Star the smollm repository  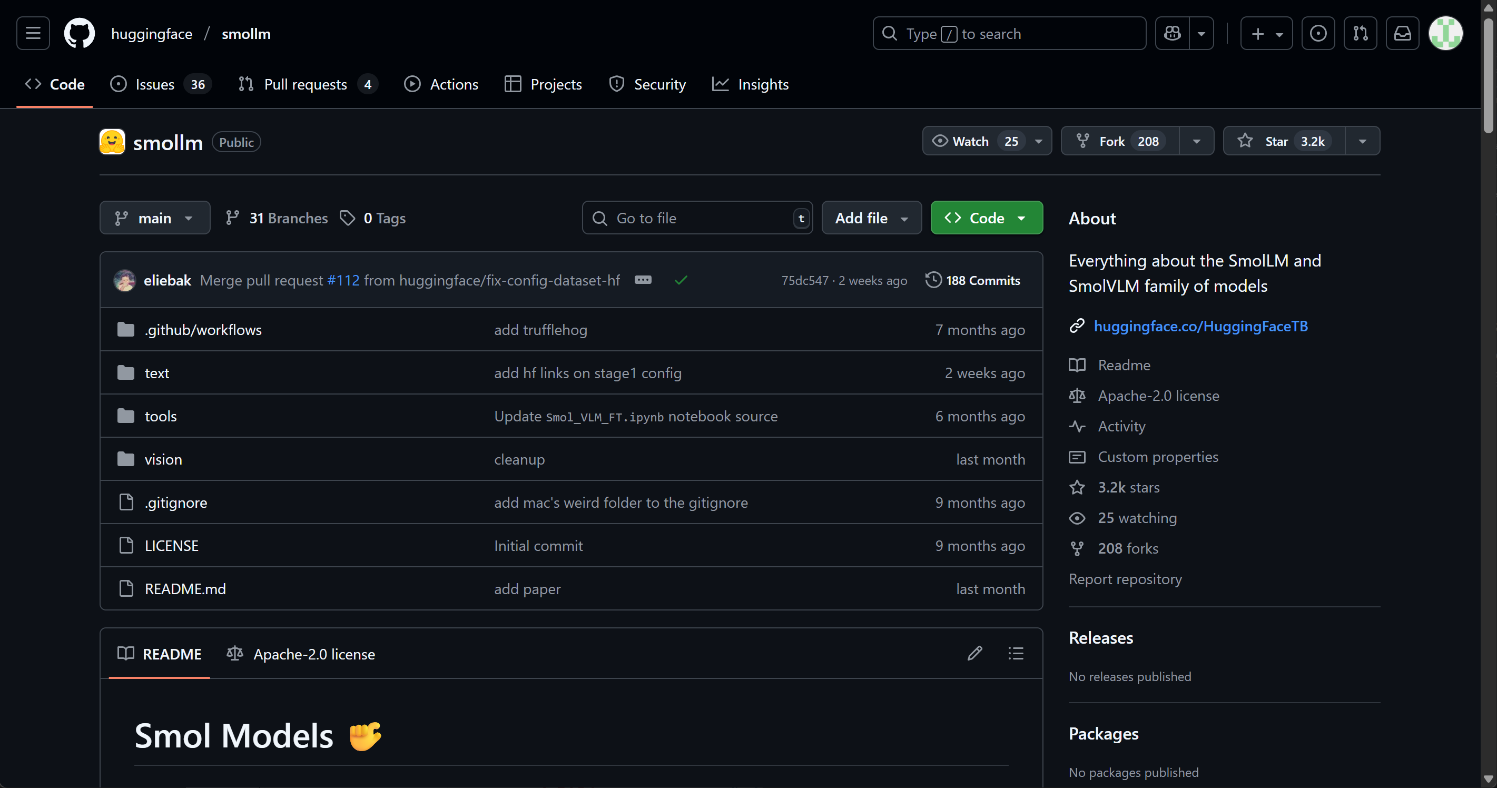tap(1283, 141)
